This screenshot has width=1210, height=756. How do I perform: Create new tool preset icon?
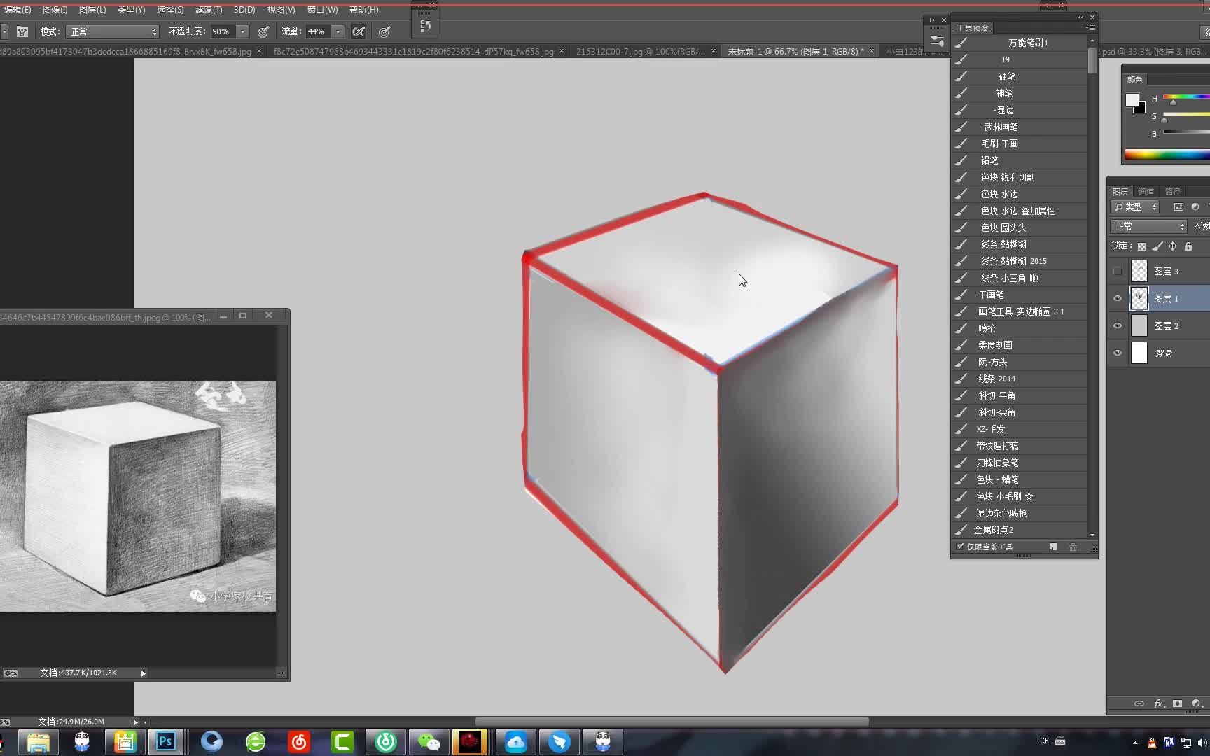coord(1053,547)
